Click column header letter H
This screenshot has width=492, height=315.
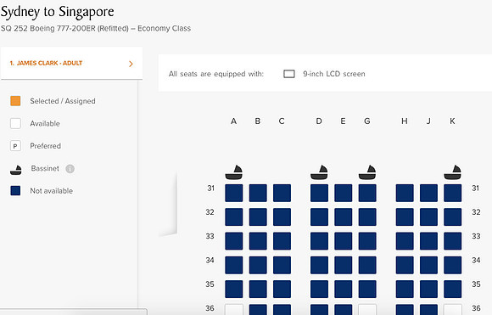pos(405,121)
